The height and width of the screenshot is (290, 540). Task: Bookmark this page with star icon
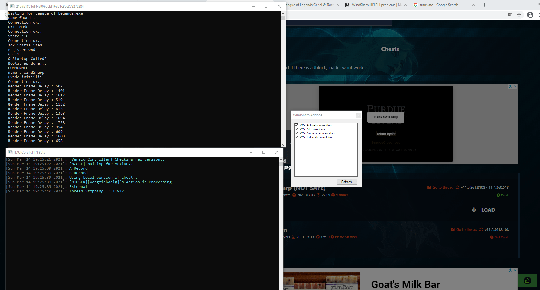519,15
